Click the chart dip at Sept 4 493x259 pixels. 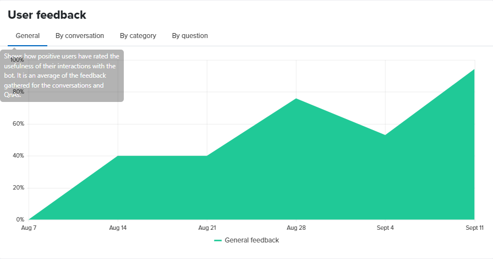[x=385, y=135]
